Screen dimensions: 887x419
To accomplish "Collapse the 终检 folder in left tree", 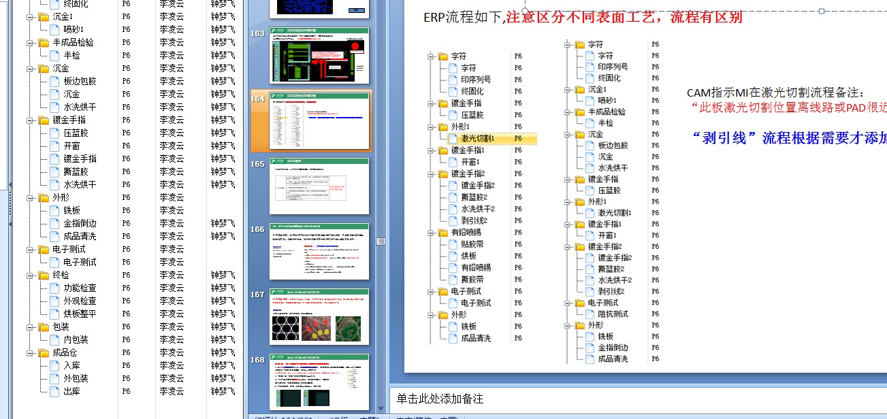I will [30, 275].
